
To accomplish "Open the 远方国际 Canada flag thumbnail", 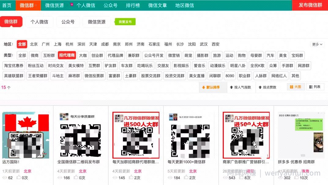I will (26, 135).
